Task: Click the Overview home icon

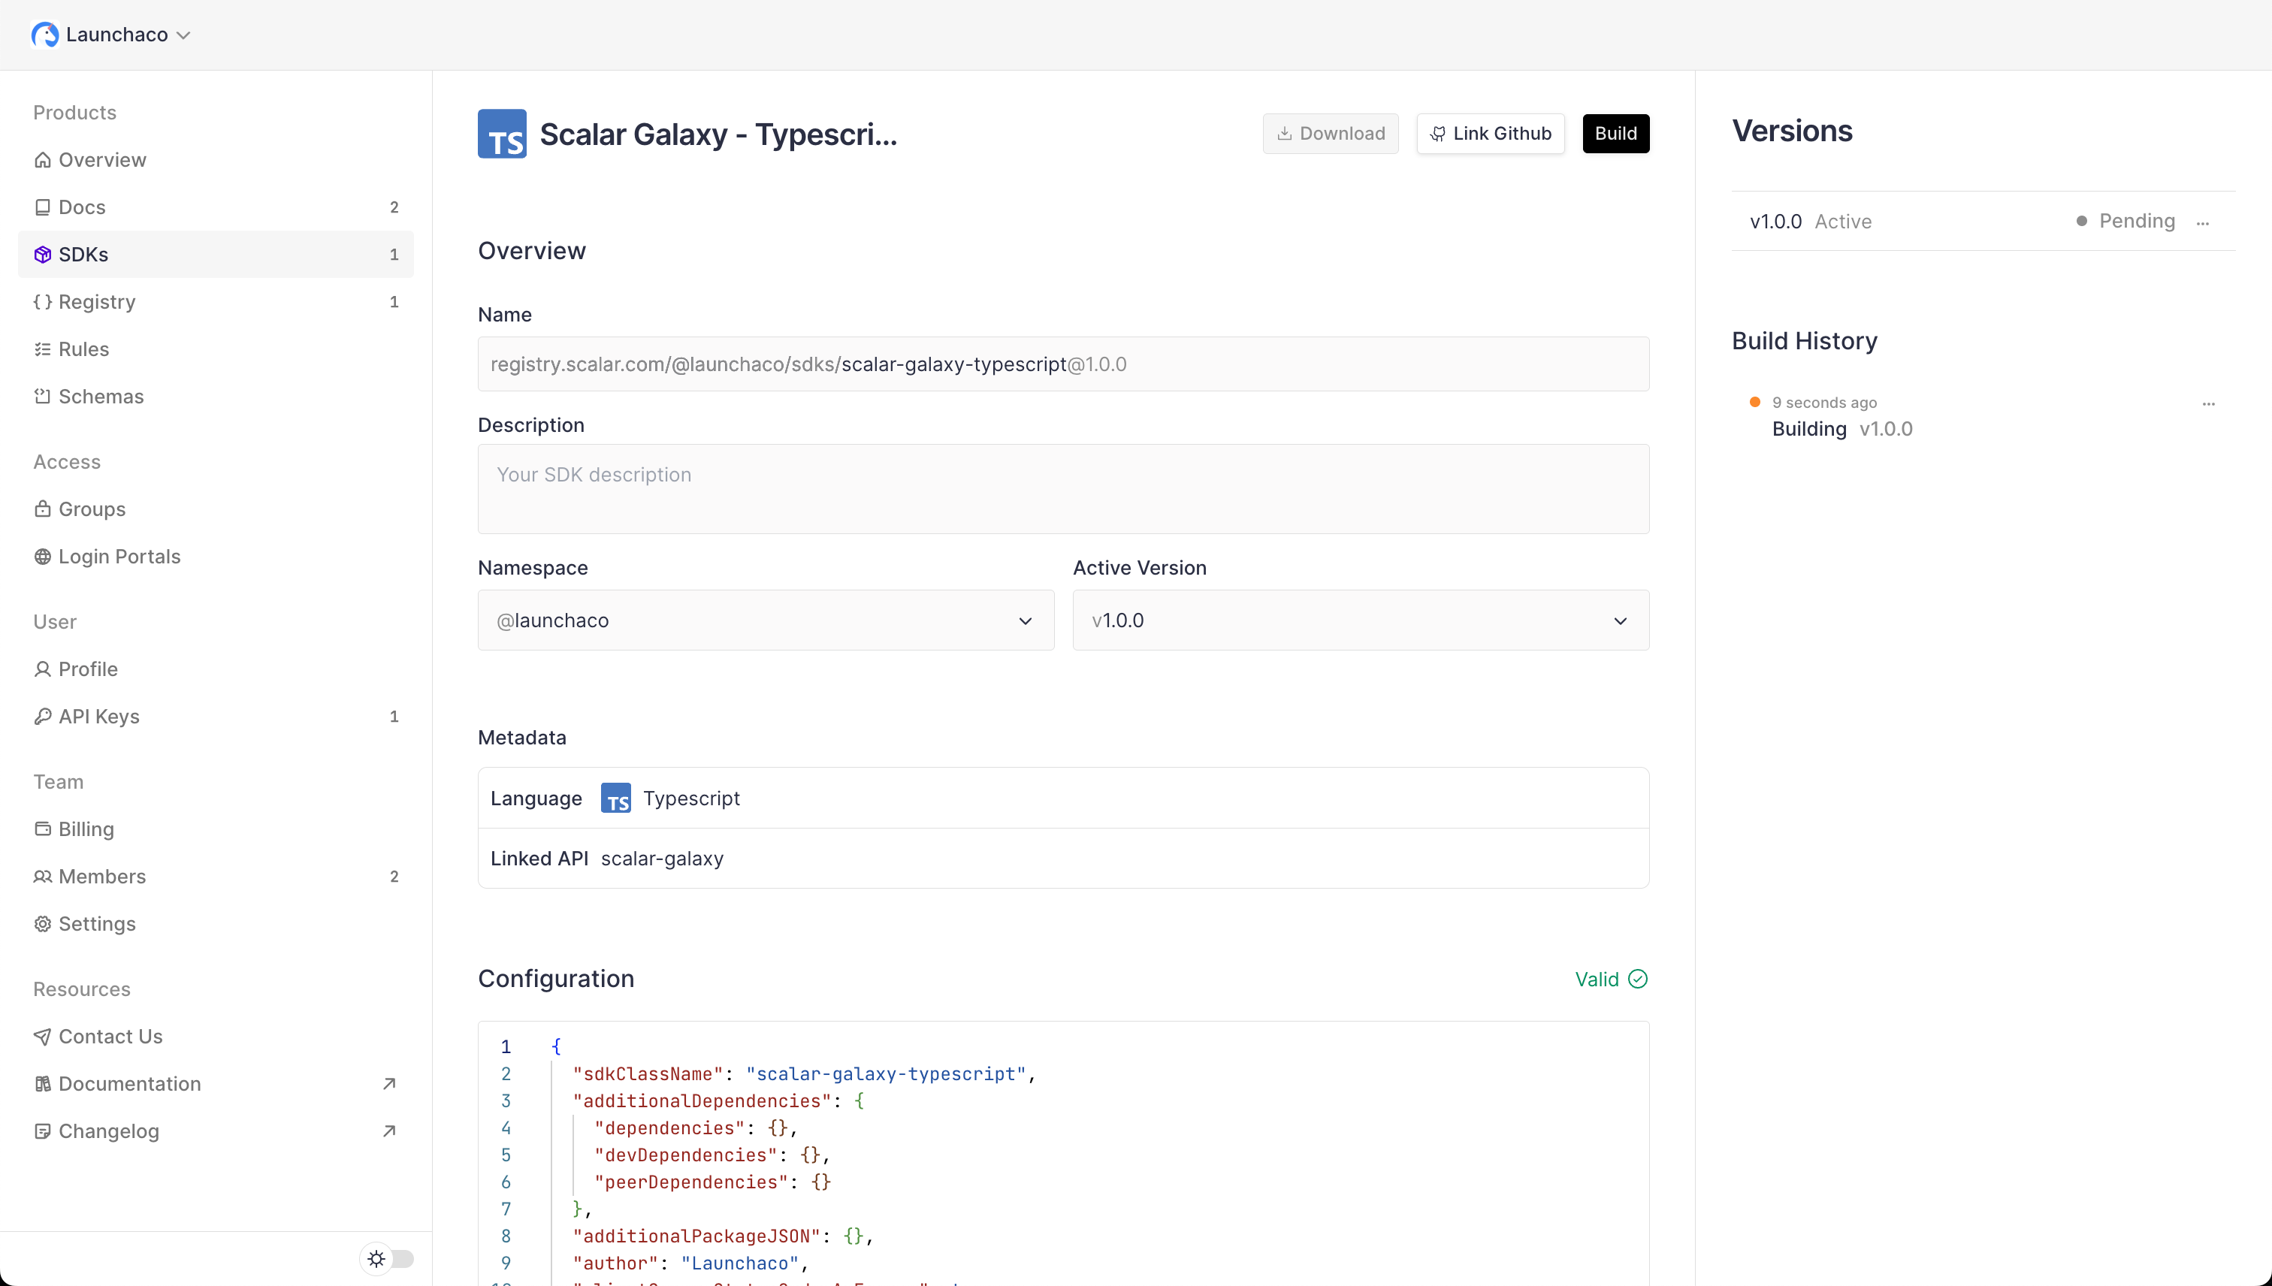Action: click(42, 160)
